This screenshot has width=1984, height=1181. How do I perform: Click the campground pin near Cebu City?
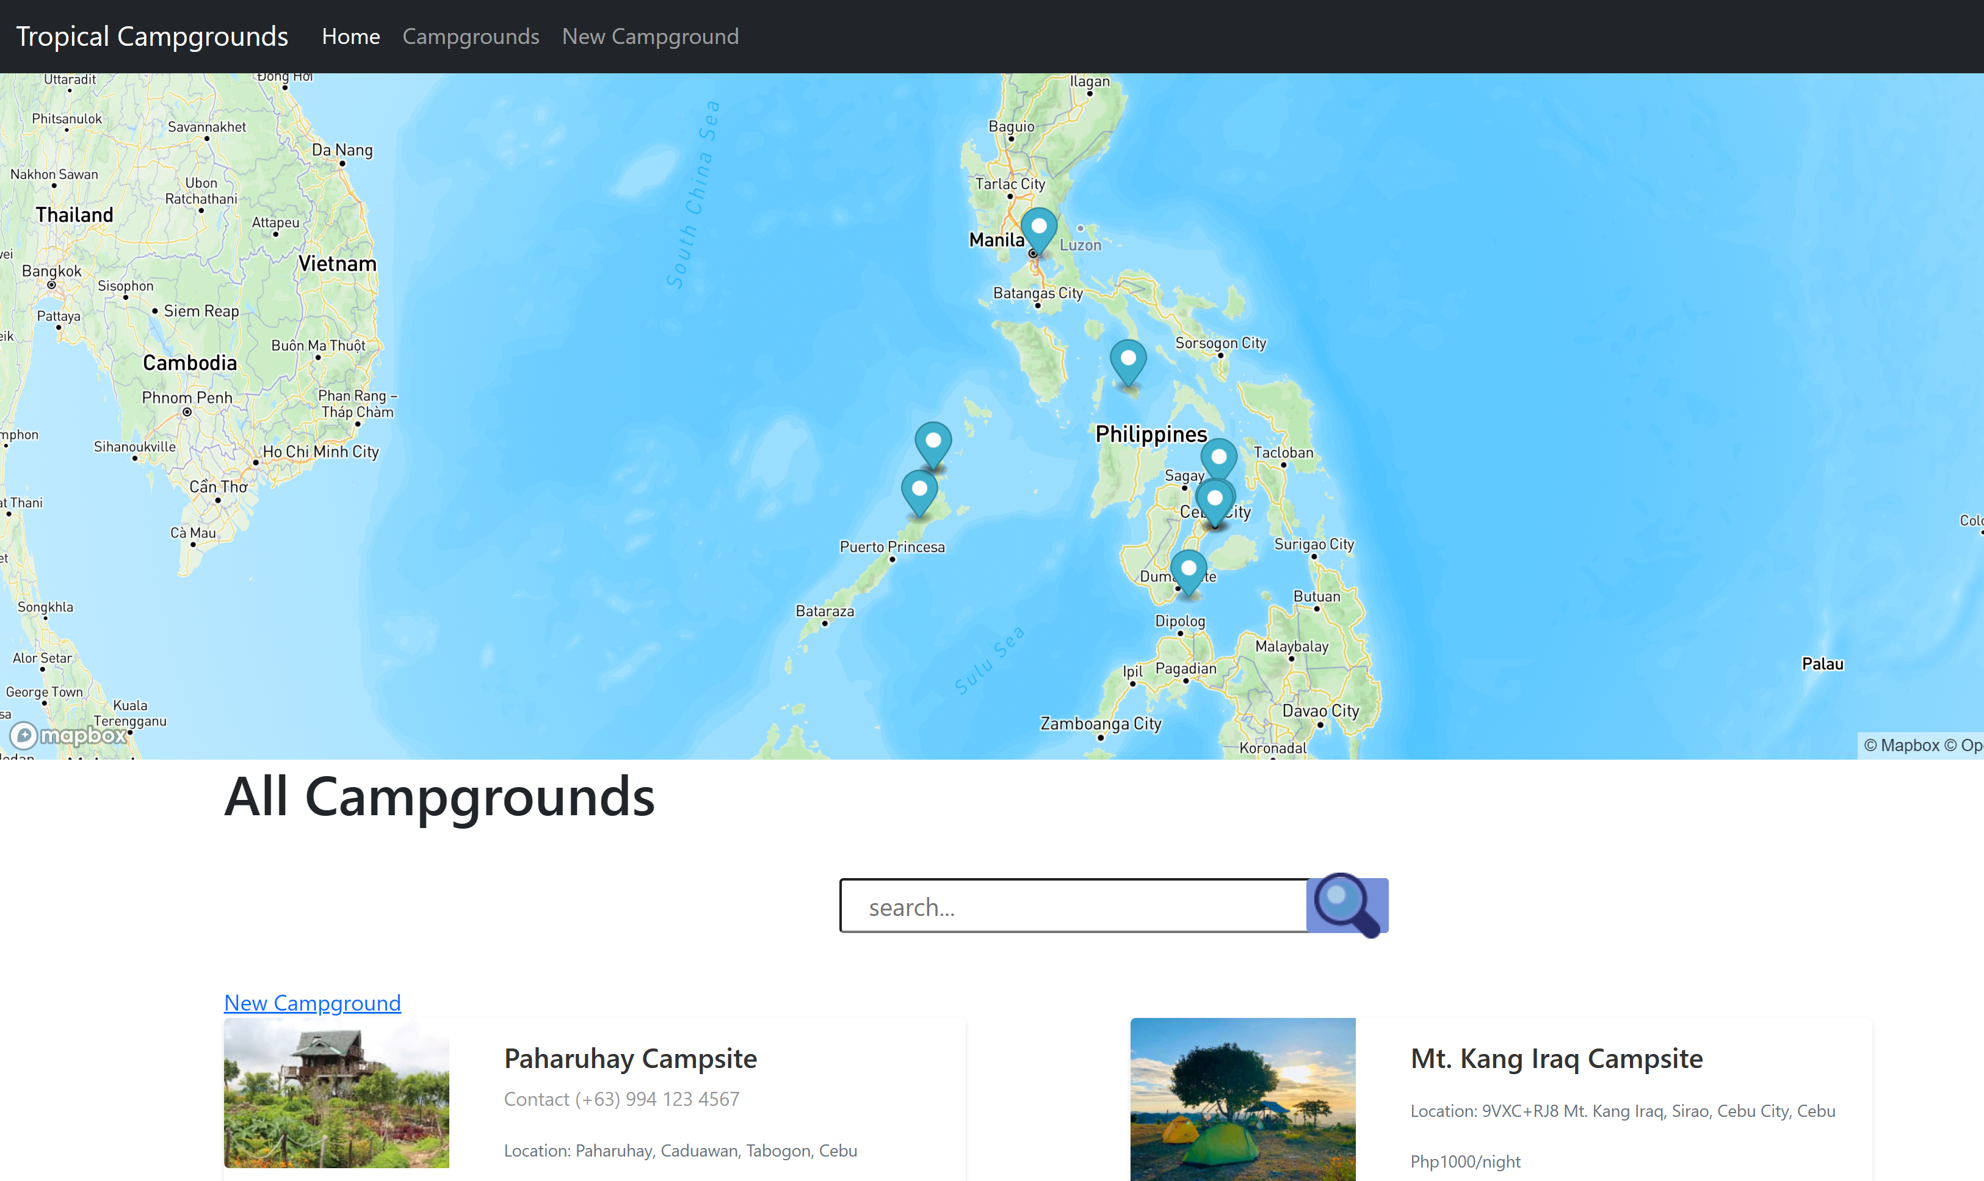click(x=1215, y=498)
